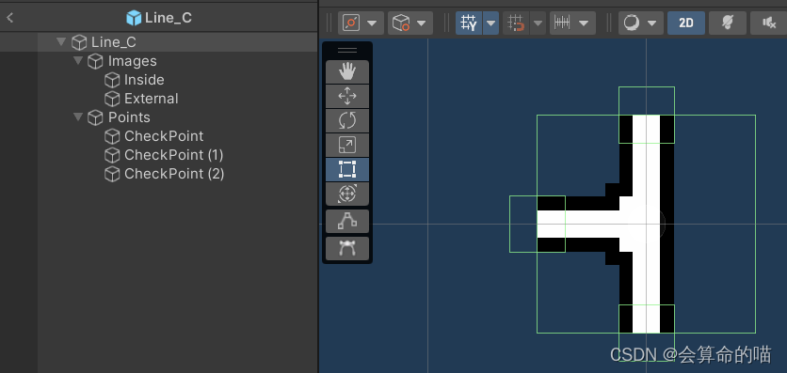Viewport: 787px width, 373px height.
Task: Select the Inside object
Action: coord(144,80)
